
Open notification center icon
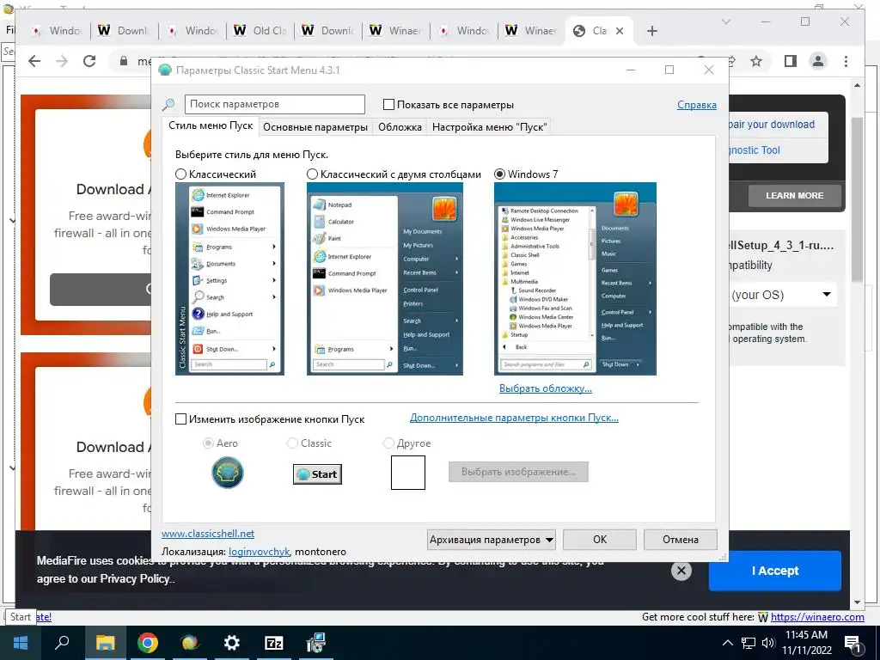[853, 644]
